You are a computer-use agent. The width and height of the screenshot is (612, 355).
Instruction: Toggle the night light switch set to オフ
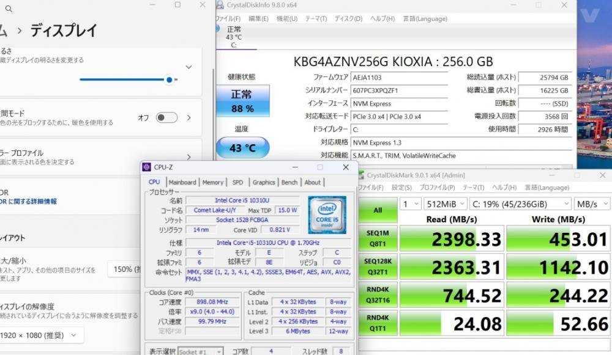tap(166, 118)
